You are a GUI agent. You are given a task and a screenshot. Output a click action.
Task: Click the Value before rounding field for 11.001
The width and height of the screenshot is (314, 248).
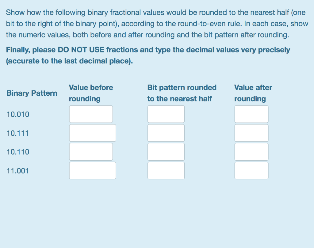[x=92, y=170]
